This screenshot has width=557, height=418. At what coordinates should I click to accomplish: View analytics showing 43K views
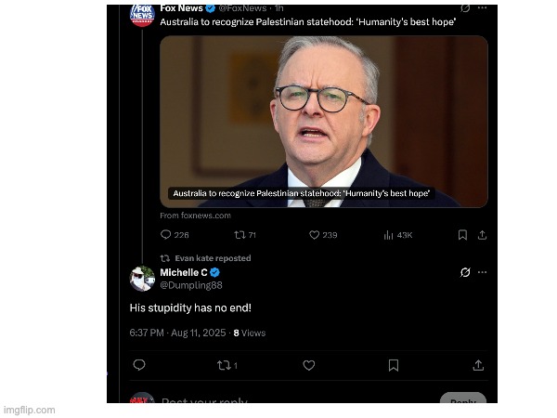[x=398, y=235]
